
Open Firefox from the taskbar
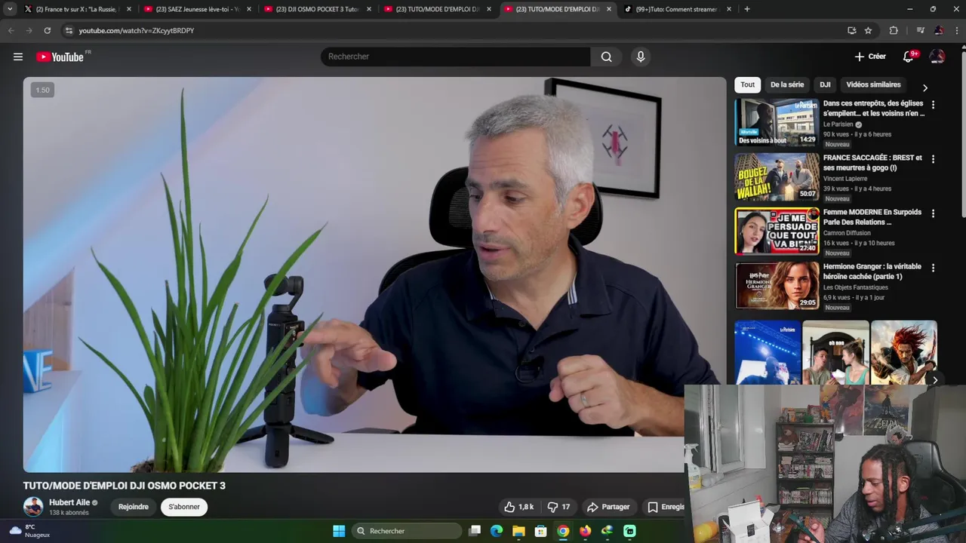click(x=585, y=531)
